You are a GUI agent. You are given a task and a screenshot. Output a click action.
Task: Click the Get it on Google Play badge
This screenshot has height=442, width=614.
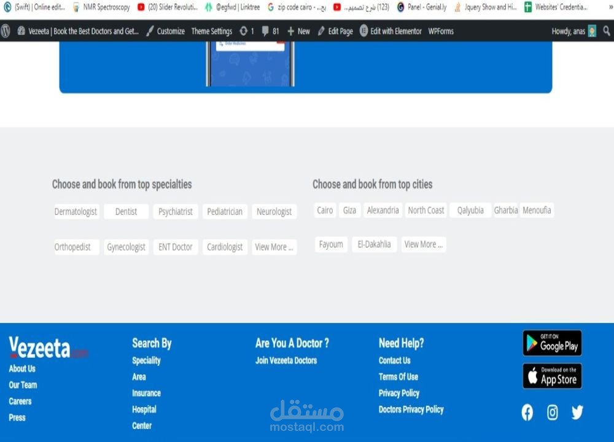coord(551,343)
